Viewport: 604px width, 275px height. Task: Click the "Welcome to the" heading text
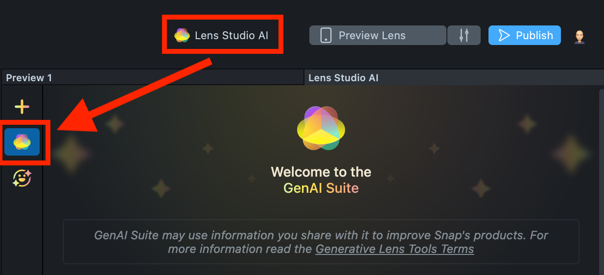(x=321, y=172)
